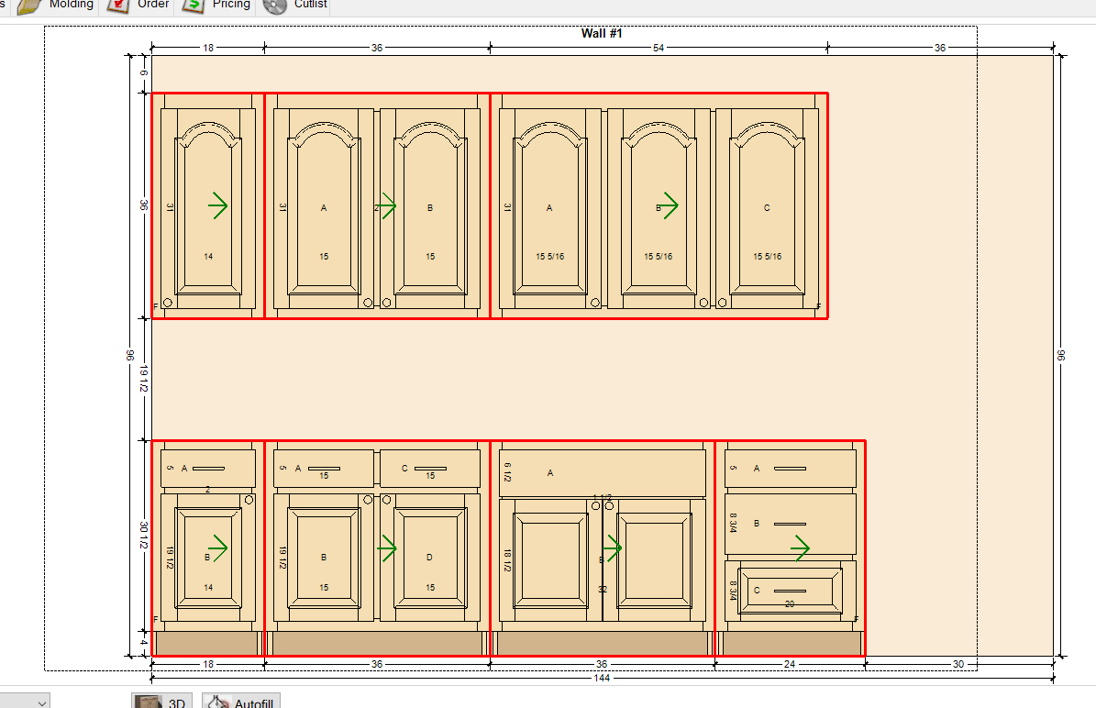This screenshot has height=708, width=1096.
Task: Click the Wall #1 title label
Action: 602,34
